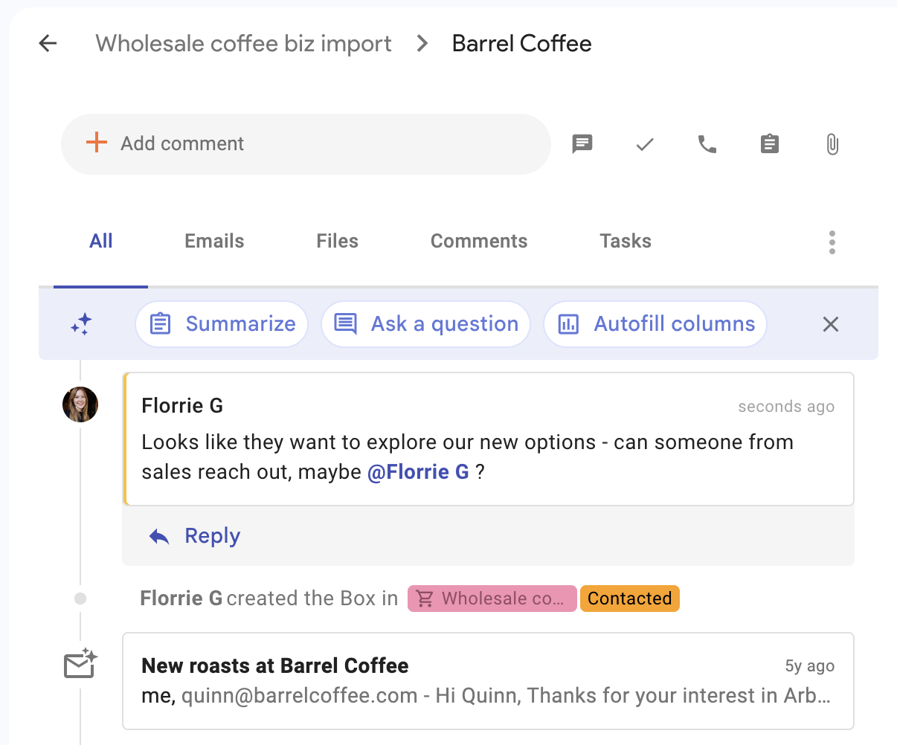Click the phone call log icon

pos(707,144)
